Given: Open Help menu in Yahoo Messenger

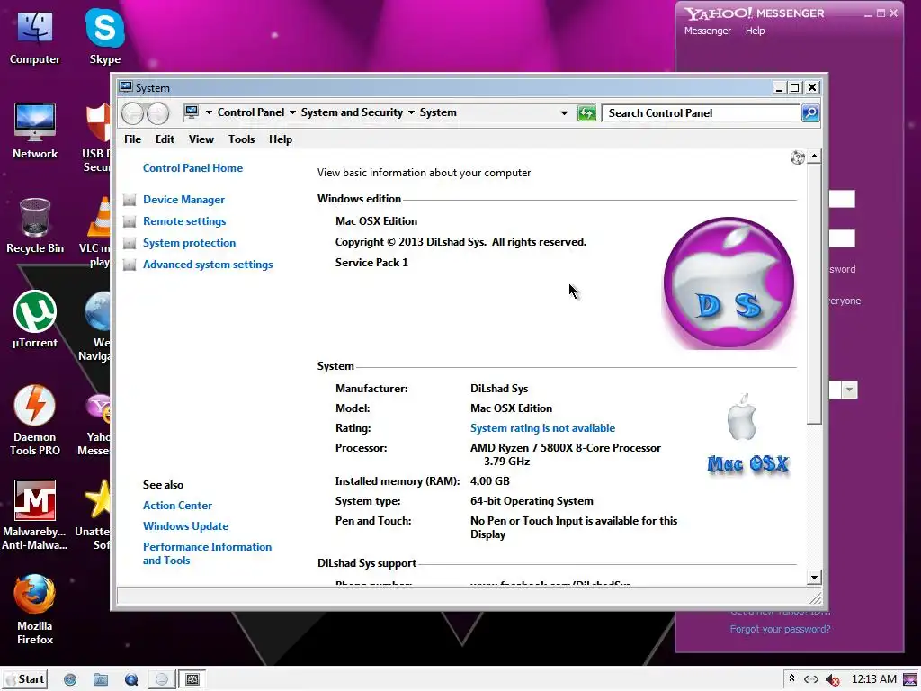Looking at the screenshot, I should (x=756, y=31).
